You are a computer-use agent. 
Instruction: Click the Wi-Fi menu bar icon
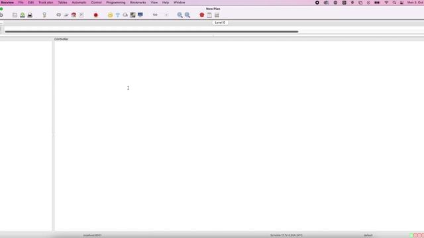click(386, 3)
